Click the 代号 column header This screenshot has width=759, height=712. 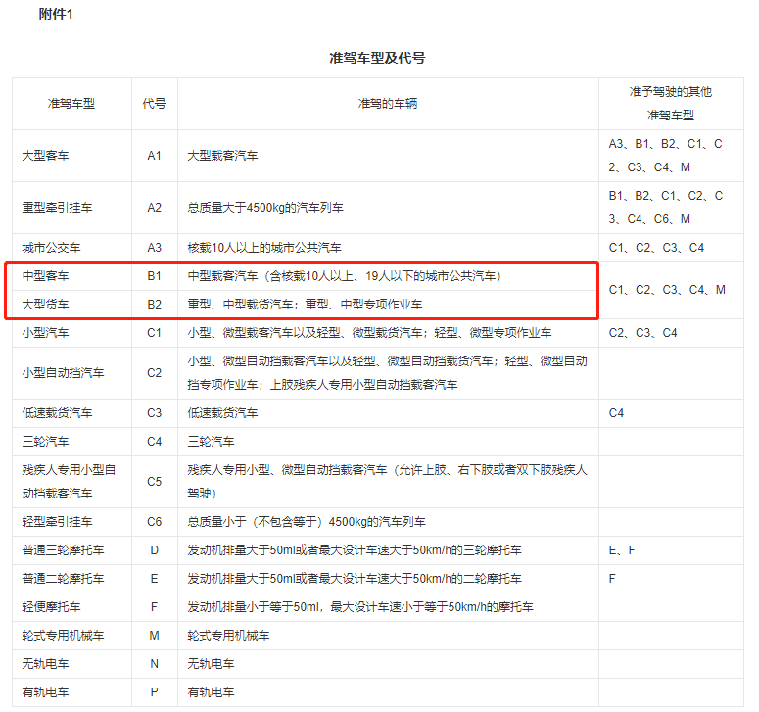[x=154, y=104]
